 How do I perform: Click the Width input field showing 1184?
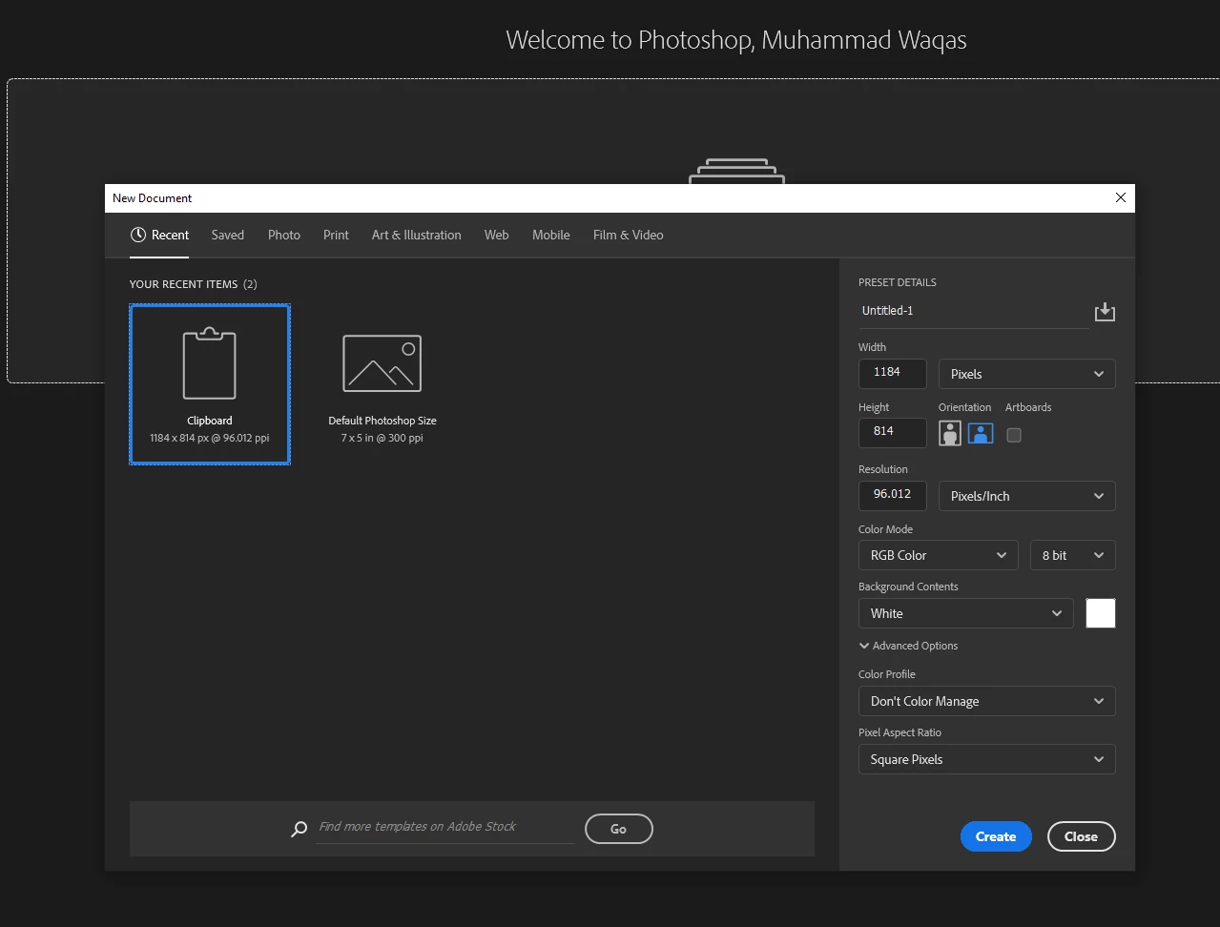click(x=893, y=373)
